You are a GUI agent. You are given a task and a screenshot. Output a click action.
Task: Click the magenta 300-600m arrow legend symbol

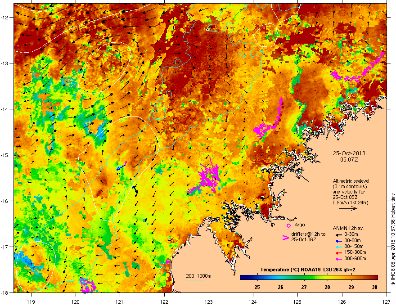[338, 259]
